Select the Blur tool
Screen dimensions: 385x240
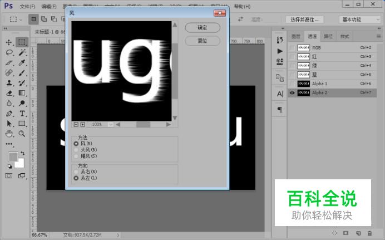tap(9, 103)
